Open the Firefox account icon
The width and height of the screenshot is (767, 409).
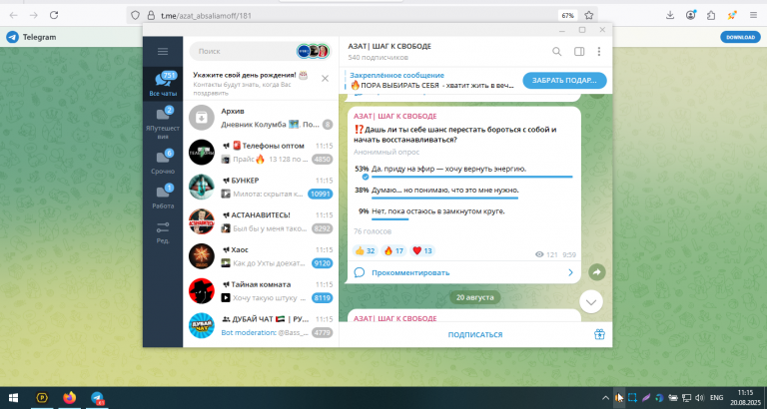coord(691,15)
